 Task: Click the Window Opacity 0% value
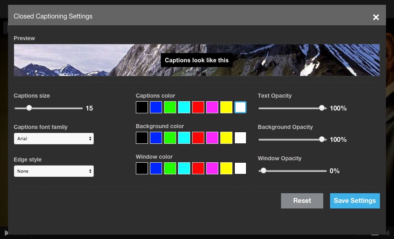point(334,171)
